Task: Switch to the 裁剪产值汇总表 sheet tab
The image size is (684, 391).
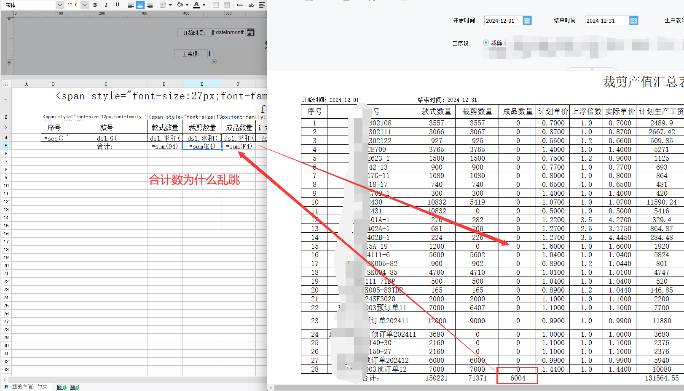Action: click(x=28, y=387)
